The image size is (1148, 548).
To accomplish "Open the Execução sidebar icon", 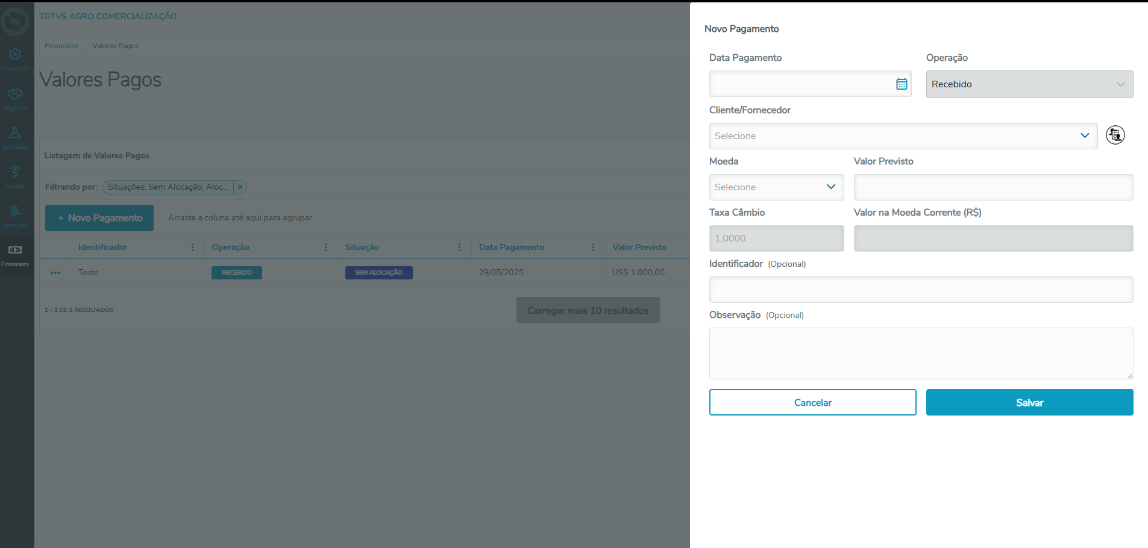I will [x=15, y=216].
